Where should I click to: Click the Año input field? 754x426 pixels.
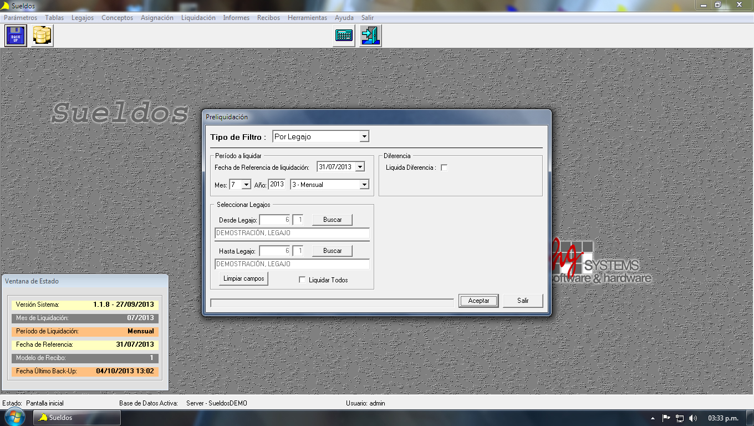pyautogui.click(x=277, y=185)
